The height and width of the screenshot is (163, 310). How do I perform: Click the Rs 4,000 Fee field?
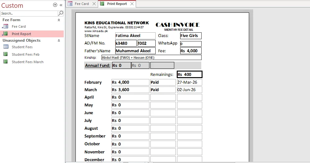point(191,51)
